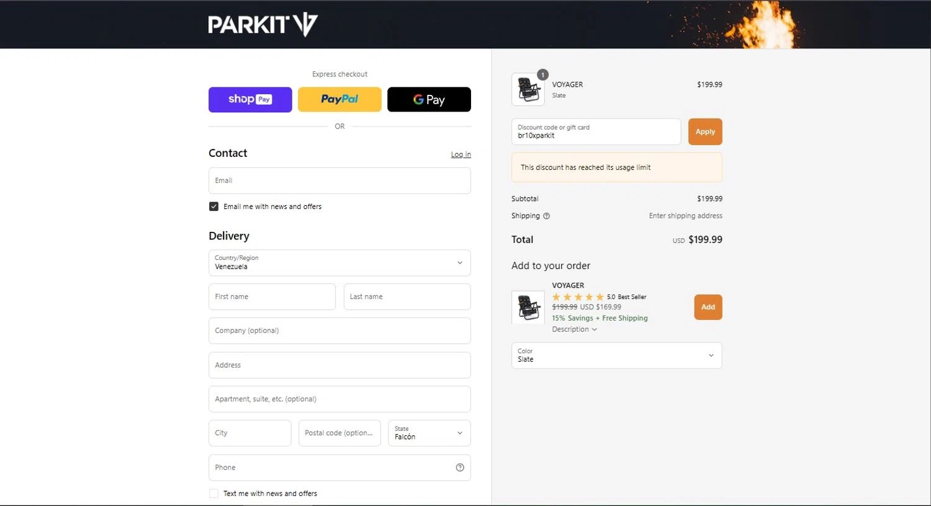Viewport: 931px width, 506px height.
Task: Click the Last name field
Action: (407, 297)
